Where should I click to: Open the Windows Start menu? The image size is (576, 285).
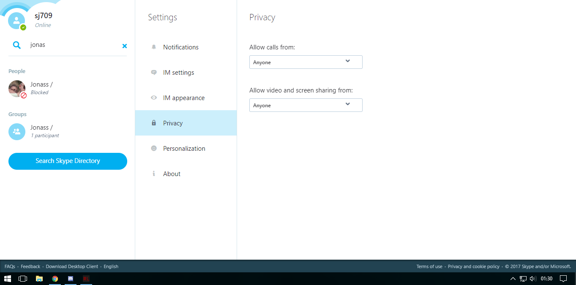[8, 279]
